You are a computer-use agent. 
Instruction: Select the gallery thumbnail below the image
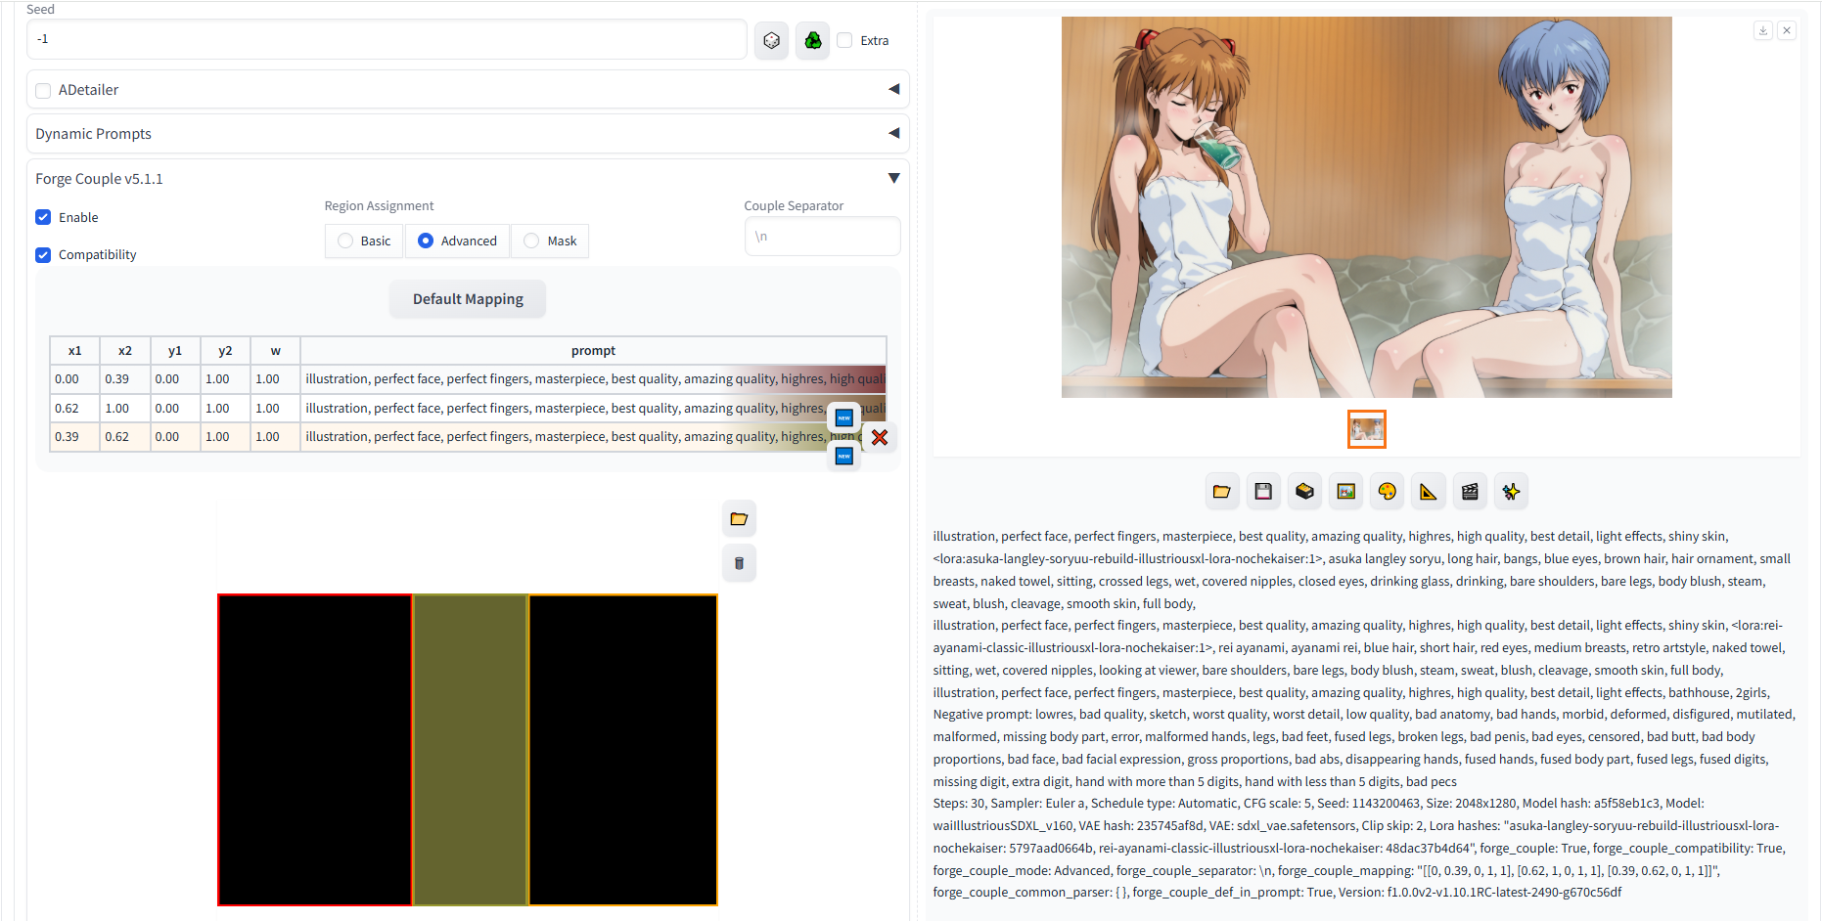(x=1367, y=429)
